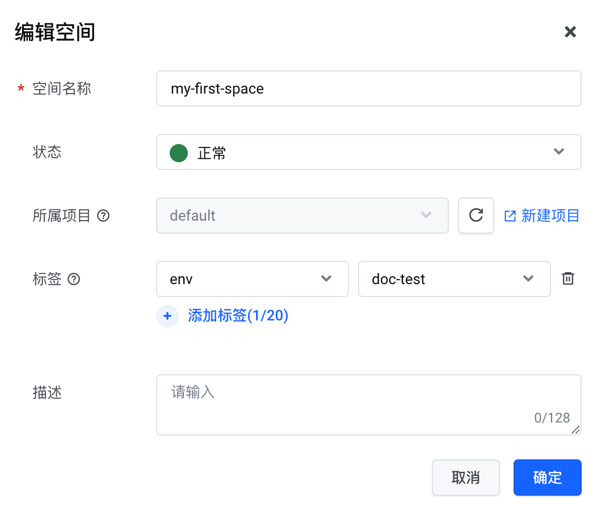This screenshot has height=507, width=597.
Task: Click the textarea resize handle
Action: point(575,430)
